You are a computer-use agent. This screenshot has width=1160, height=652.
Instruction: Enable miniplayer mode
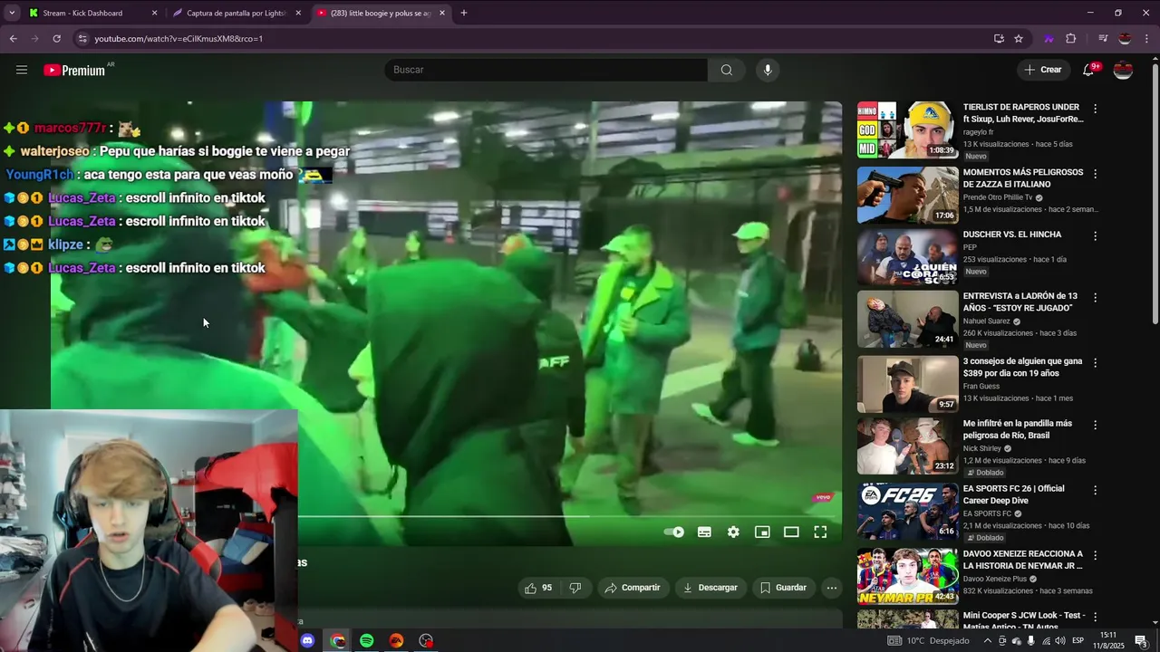tap(762, 532)
